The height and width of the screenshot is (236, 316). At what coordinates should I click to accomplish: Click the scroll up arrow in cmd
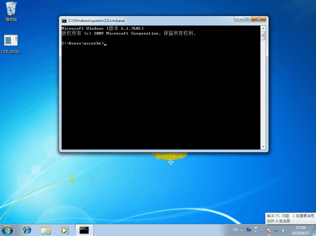pyautogui.click(x=263, y=28)
